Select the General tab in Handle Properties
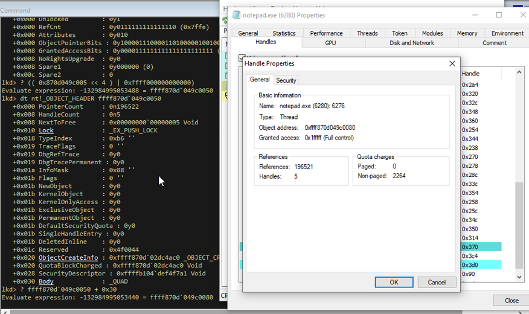Viewport: 529px width, 314px height. [x=260, y=79]
